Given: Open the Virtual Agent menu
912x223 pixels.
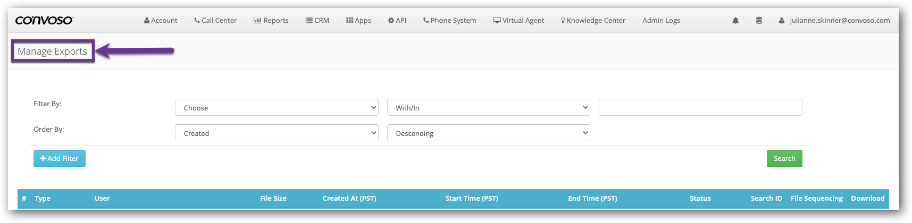Looking at the screenshot, I should (519, 21).
